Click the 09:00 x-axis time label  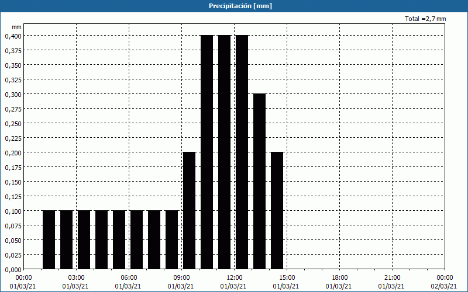(181, 278)
